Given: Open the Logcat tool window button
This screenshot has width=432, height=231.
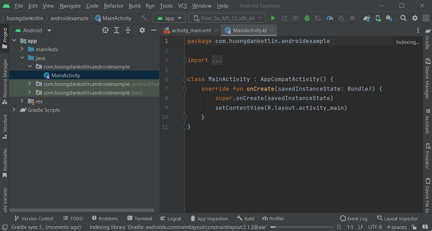Looking at the screenshot, I should [171, 219].
